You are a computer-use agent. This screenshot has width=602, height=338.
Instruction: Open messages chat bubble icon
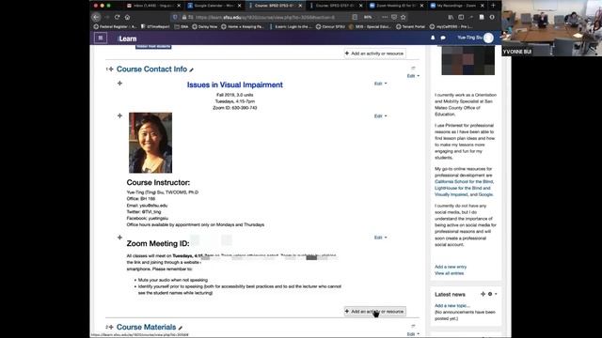pyautogui.click(x=443, y=38)
